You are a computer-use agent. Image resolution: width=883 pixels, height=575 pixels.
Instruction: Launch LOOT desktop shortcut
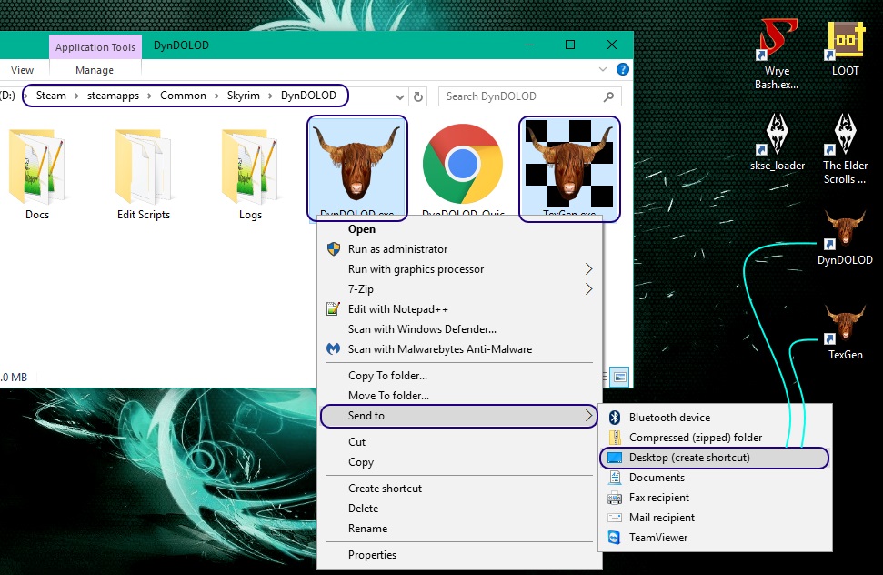(846, 49)
